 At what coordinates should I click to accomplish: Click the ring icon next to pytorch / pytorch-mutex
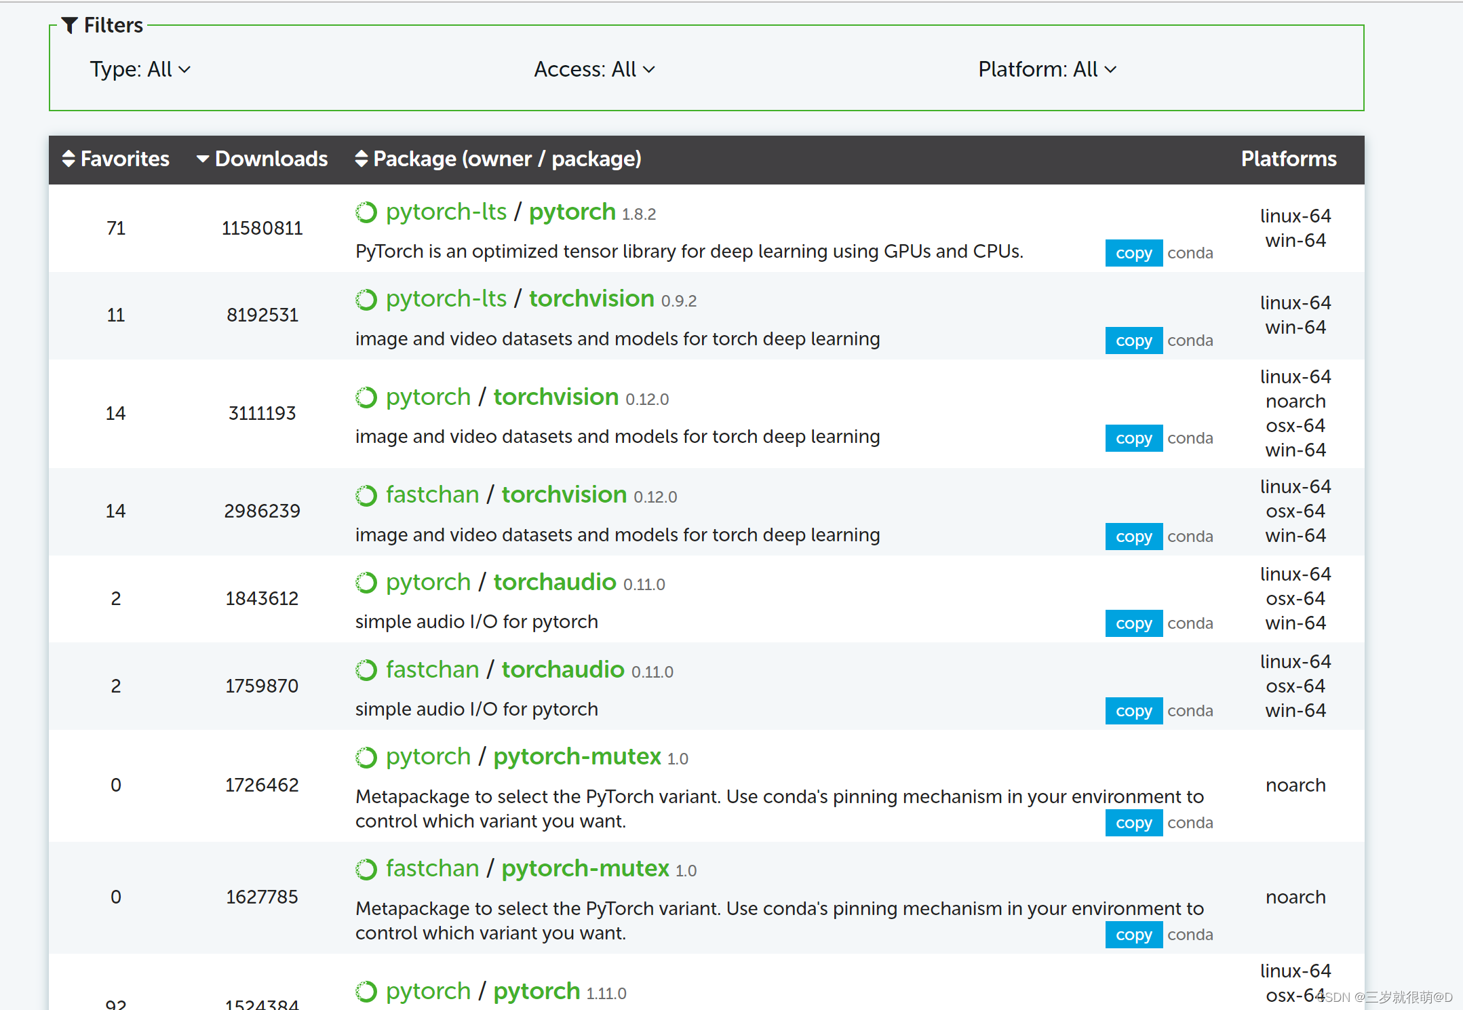tap(366, 757)
